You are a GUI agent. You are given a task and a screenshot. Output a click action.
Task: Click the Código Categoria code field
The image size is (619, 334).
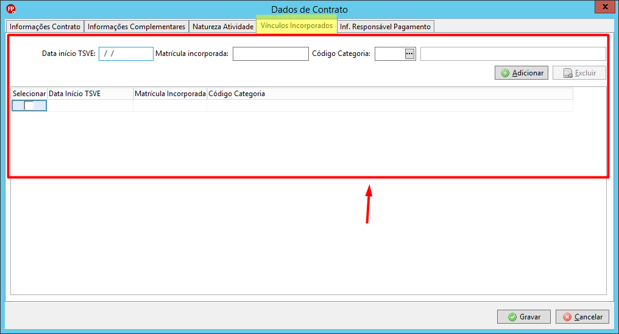tap(390, 54)
